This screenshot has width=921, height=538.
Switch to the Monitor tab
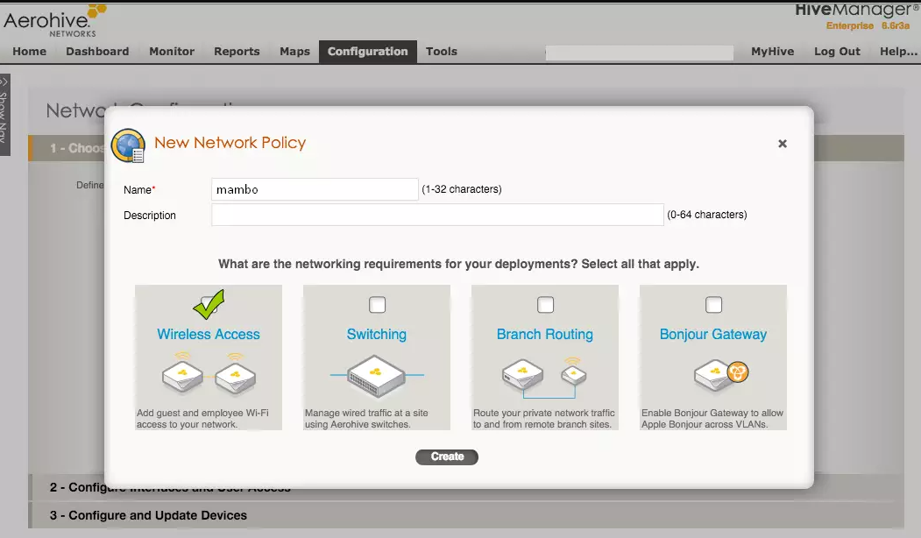pos(172,51)
